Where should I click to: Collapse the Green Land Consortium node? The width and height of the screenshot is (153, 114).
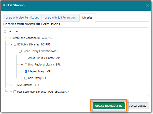click(6, 38)
